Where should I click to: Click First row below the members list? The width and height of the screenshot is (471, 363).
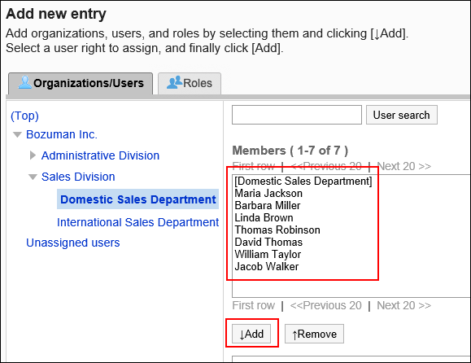coord(254,305)
